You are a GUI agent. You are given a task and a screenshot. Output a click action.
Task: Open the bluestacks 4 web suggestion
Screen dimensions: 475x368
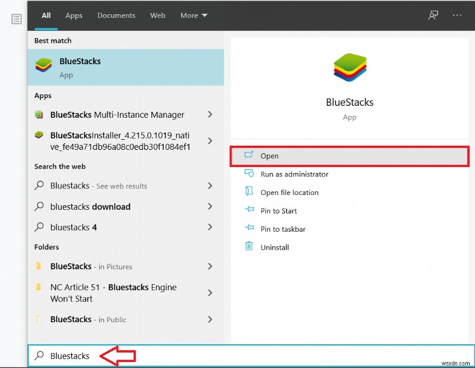74,227
